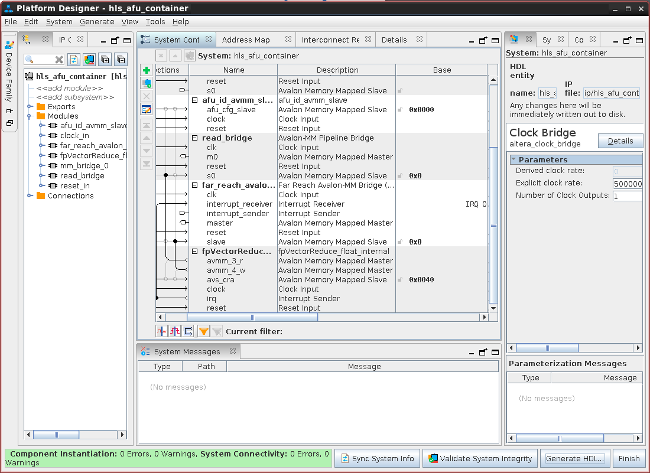Expand the Exports folder in hierarchy tree
This screenshot has width=650, height=473.
30,106
